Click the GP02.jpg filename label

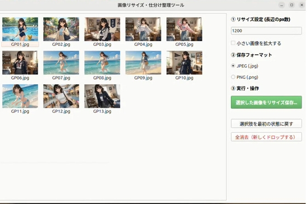(x=61, y=44)
